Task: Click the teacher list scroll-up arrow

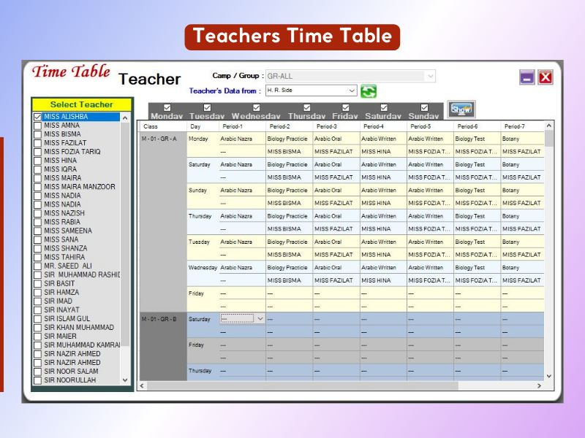Action: coord(124,118)
